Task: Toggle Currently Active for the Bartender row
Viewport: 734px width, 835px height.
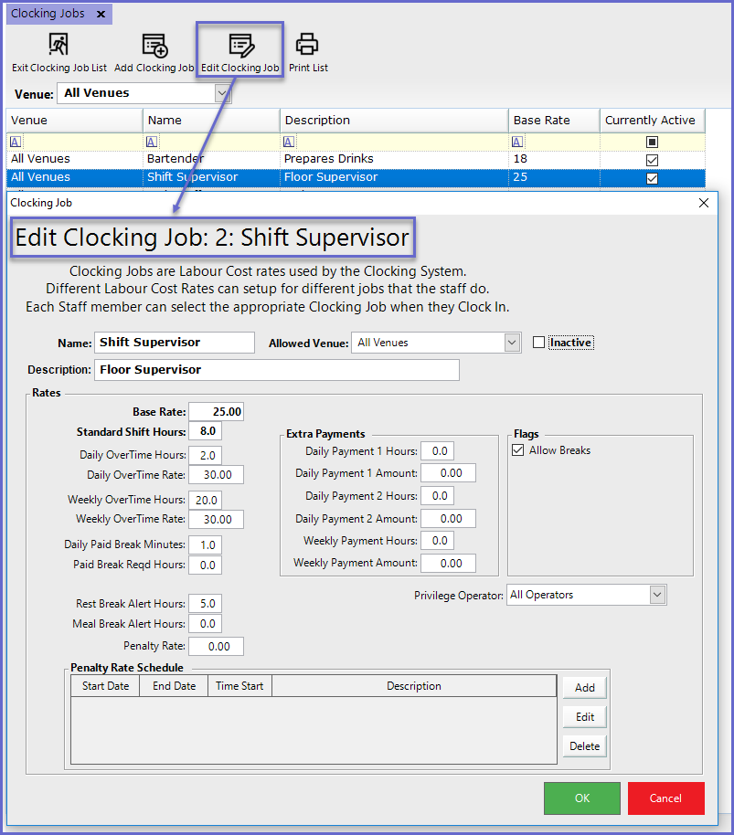Action: tap(652, 160)
